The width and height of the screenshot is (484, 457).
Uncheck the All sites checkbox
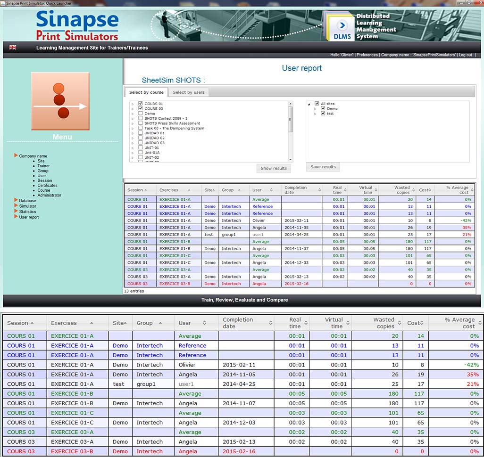[317, 104]
